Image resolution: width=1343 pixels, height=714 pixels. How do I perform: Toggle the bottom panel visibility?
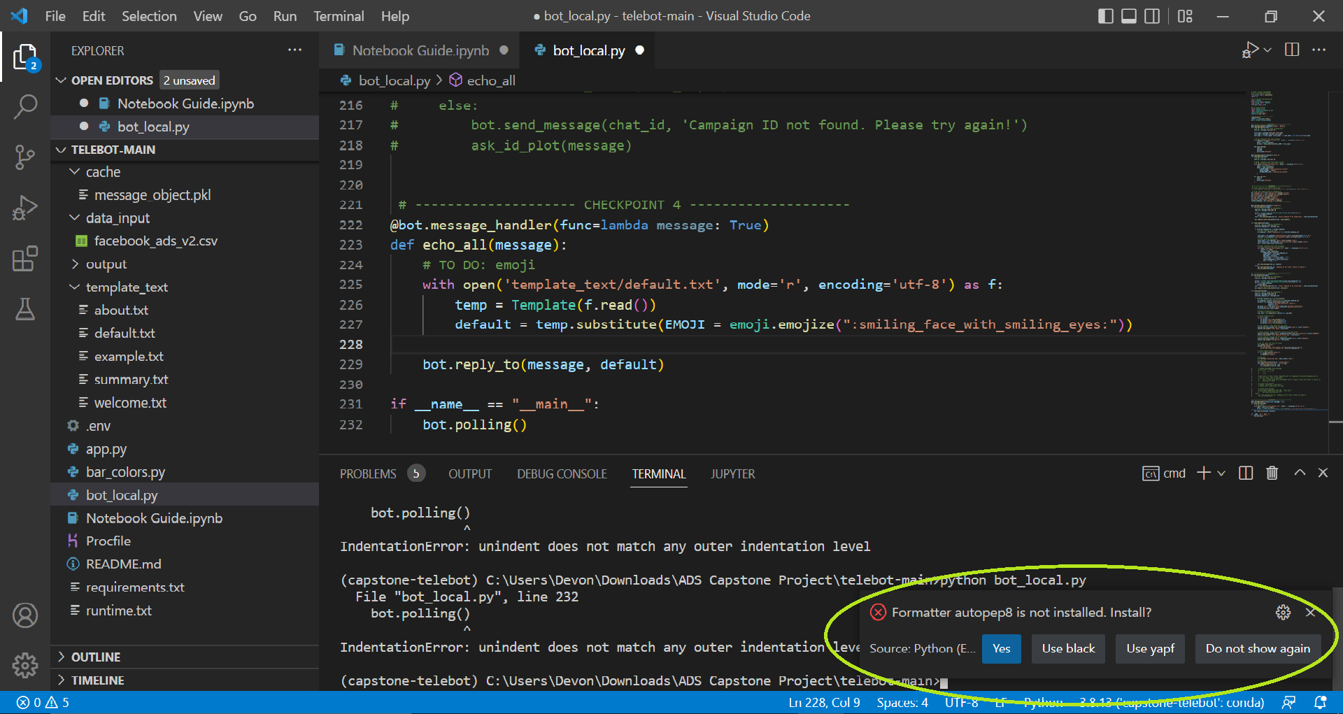(1128, 15)
